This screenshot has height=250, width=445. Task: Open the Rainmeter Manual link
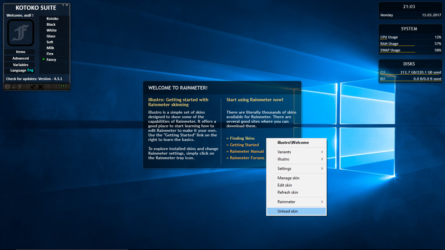[x=245, y=151]
